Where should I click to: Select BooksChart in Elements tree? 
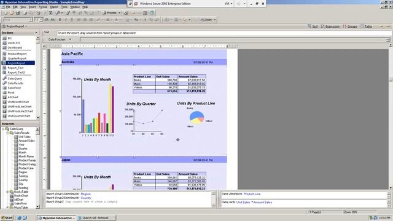coord(21,196)
